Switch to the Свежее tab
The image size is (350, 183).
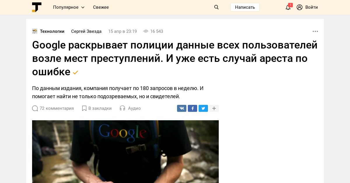pos(101,7)
